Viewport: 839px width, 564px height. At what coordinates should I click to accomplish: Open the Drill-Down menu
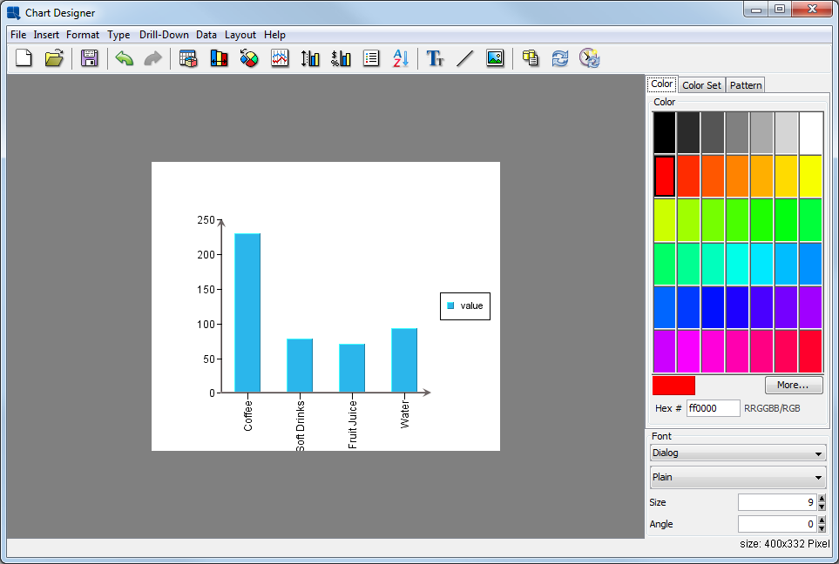[x=164, y=35]
